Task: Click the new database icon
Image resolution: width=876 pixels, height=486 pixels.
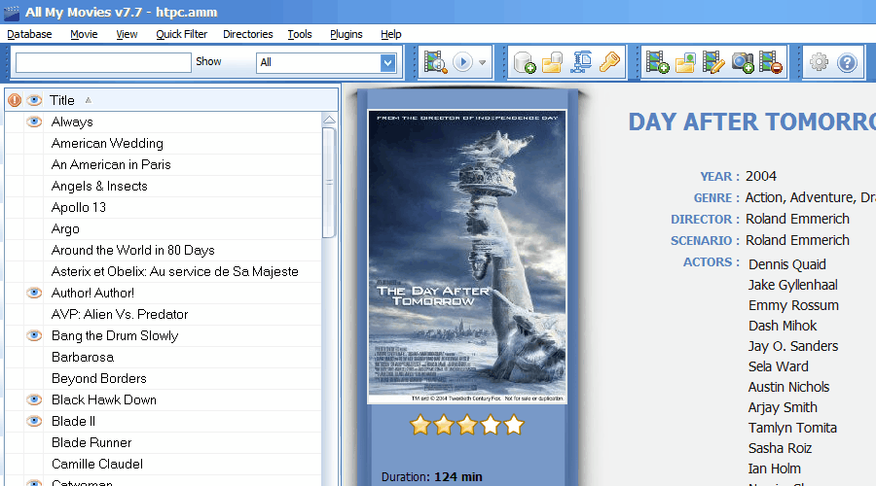Action: pyautogui.click(x=524, y=62)
